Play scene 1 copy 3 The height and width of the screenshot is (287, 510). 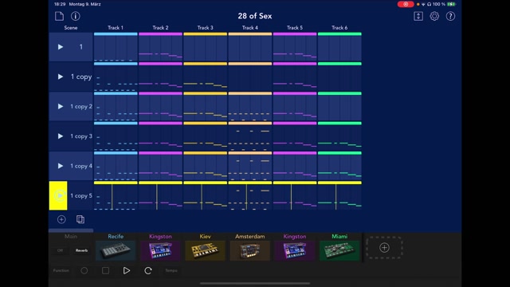point(61,136)
